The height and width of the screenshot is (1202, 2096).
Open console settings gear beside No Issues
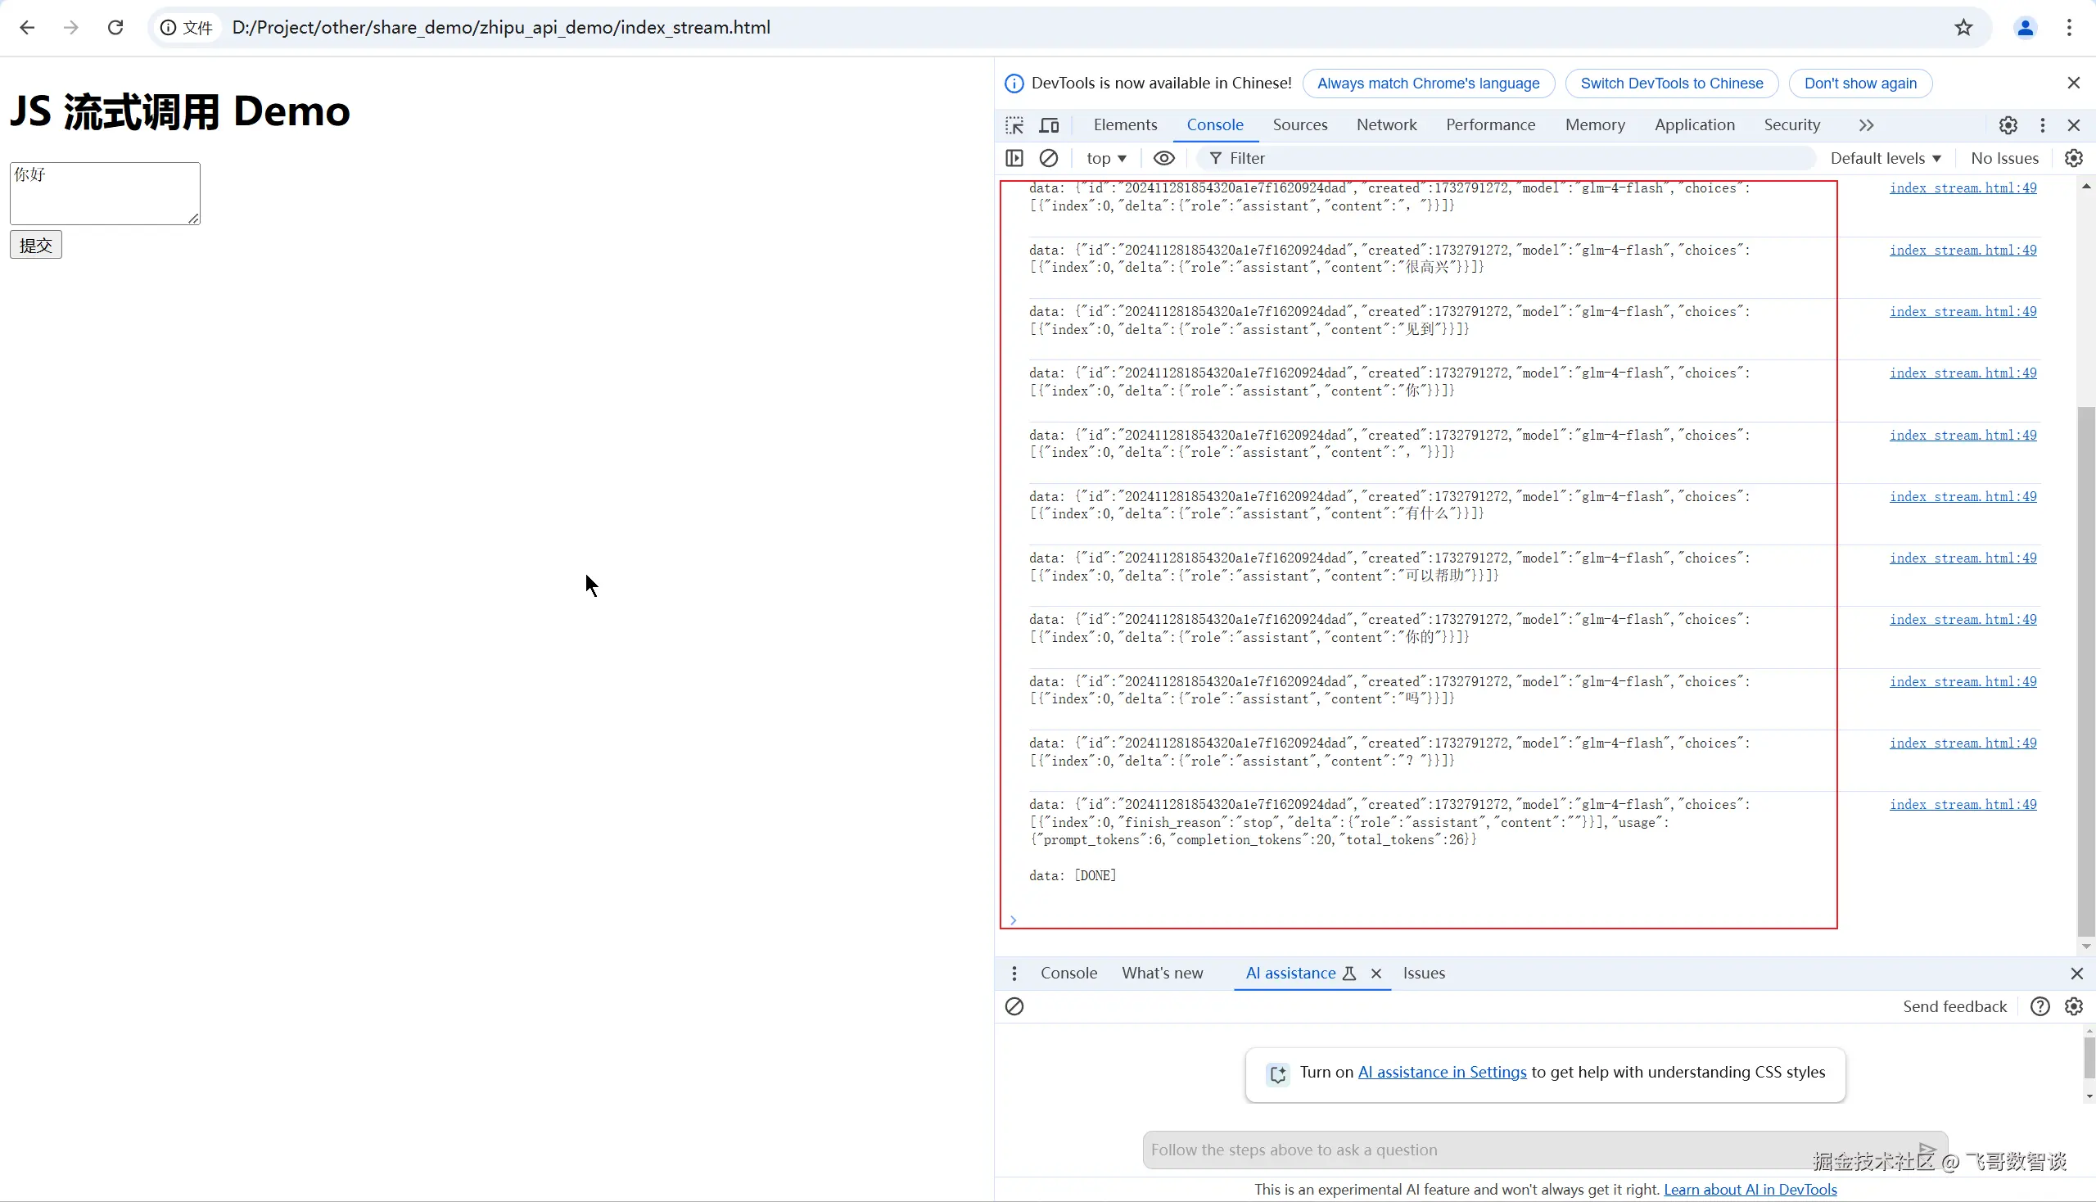coord(2073,158)
